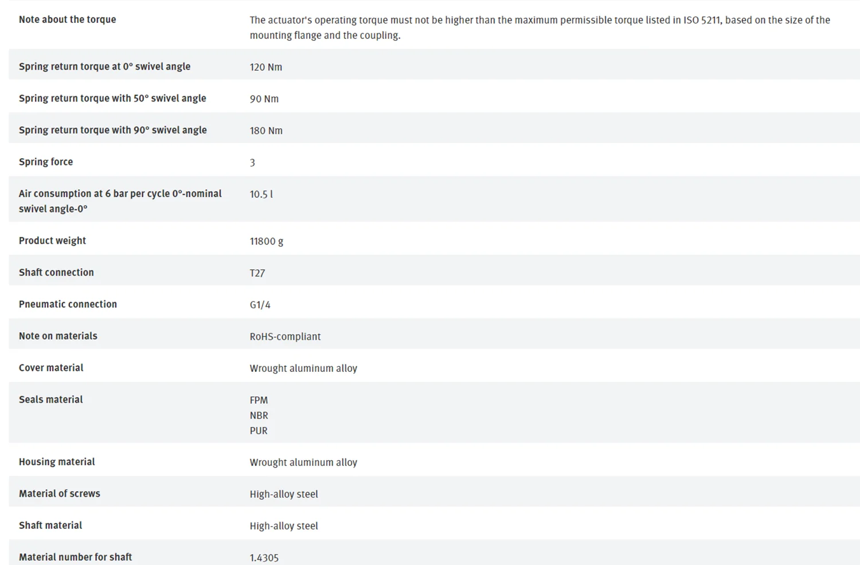Click the Cover material label

click(x=51, y=368)
